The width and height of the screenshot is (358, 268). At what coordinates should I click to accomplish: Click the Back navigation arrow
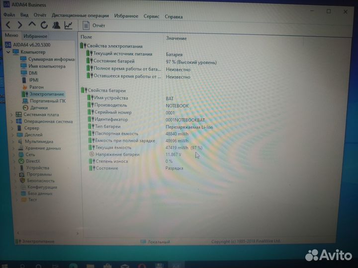coord(8,25)
